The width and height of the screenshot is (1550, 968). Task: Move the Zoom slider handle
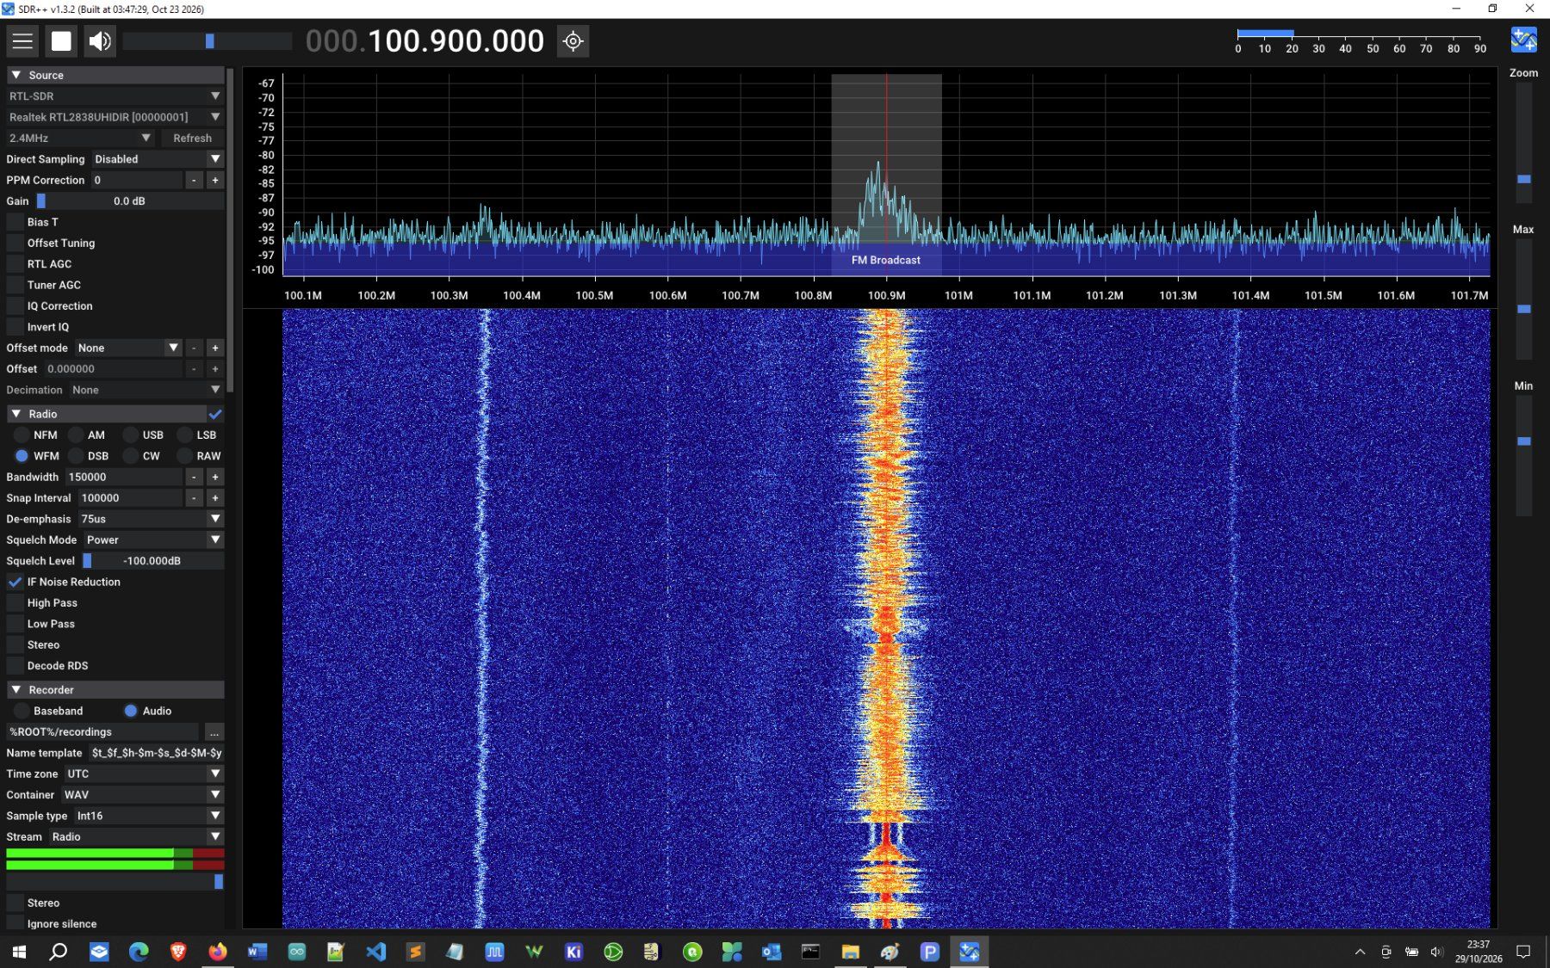point(1523,179)
